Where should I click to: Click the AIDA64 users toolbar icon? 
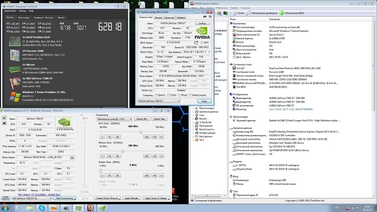pos(219,13)
